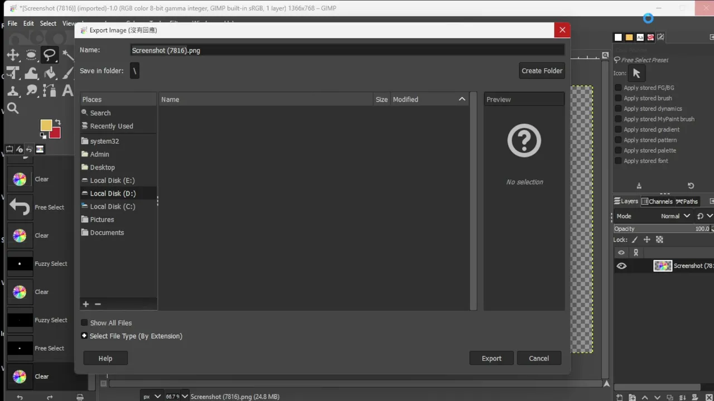Select the Fuzzy Select wand tool
This screenshot has width=714, height=401.
[x=68, y=55]
